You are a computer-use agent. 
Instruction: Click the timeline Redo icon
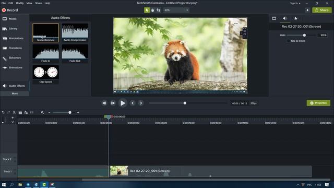(x=8, y=112)
